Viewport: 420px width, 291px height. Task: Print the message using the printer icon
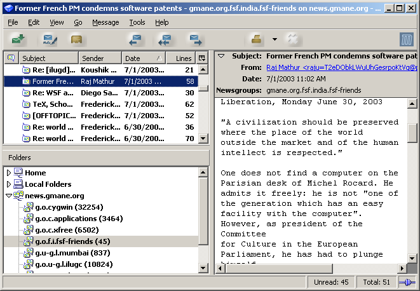point(257,40)
